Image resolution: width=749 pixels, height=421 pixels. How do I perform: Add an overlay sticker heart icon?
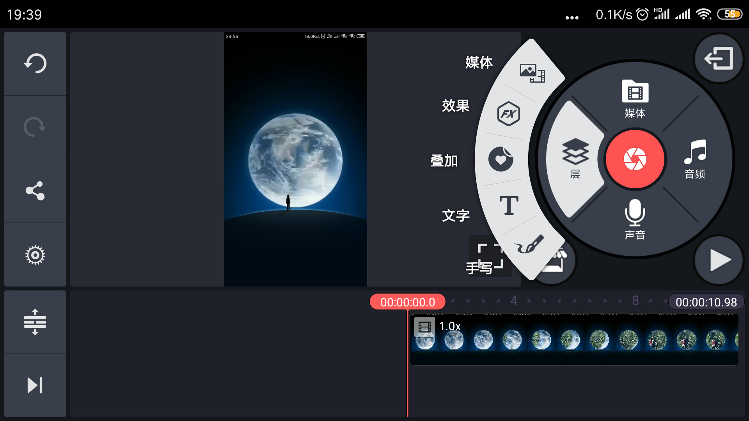[x=501, y=159]
